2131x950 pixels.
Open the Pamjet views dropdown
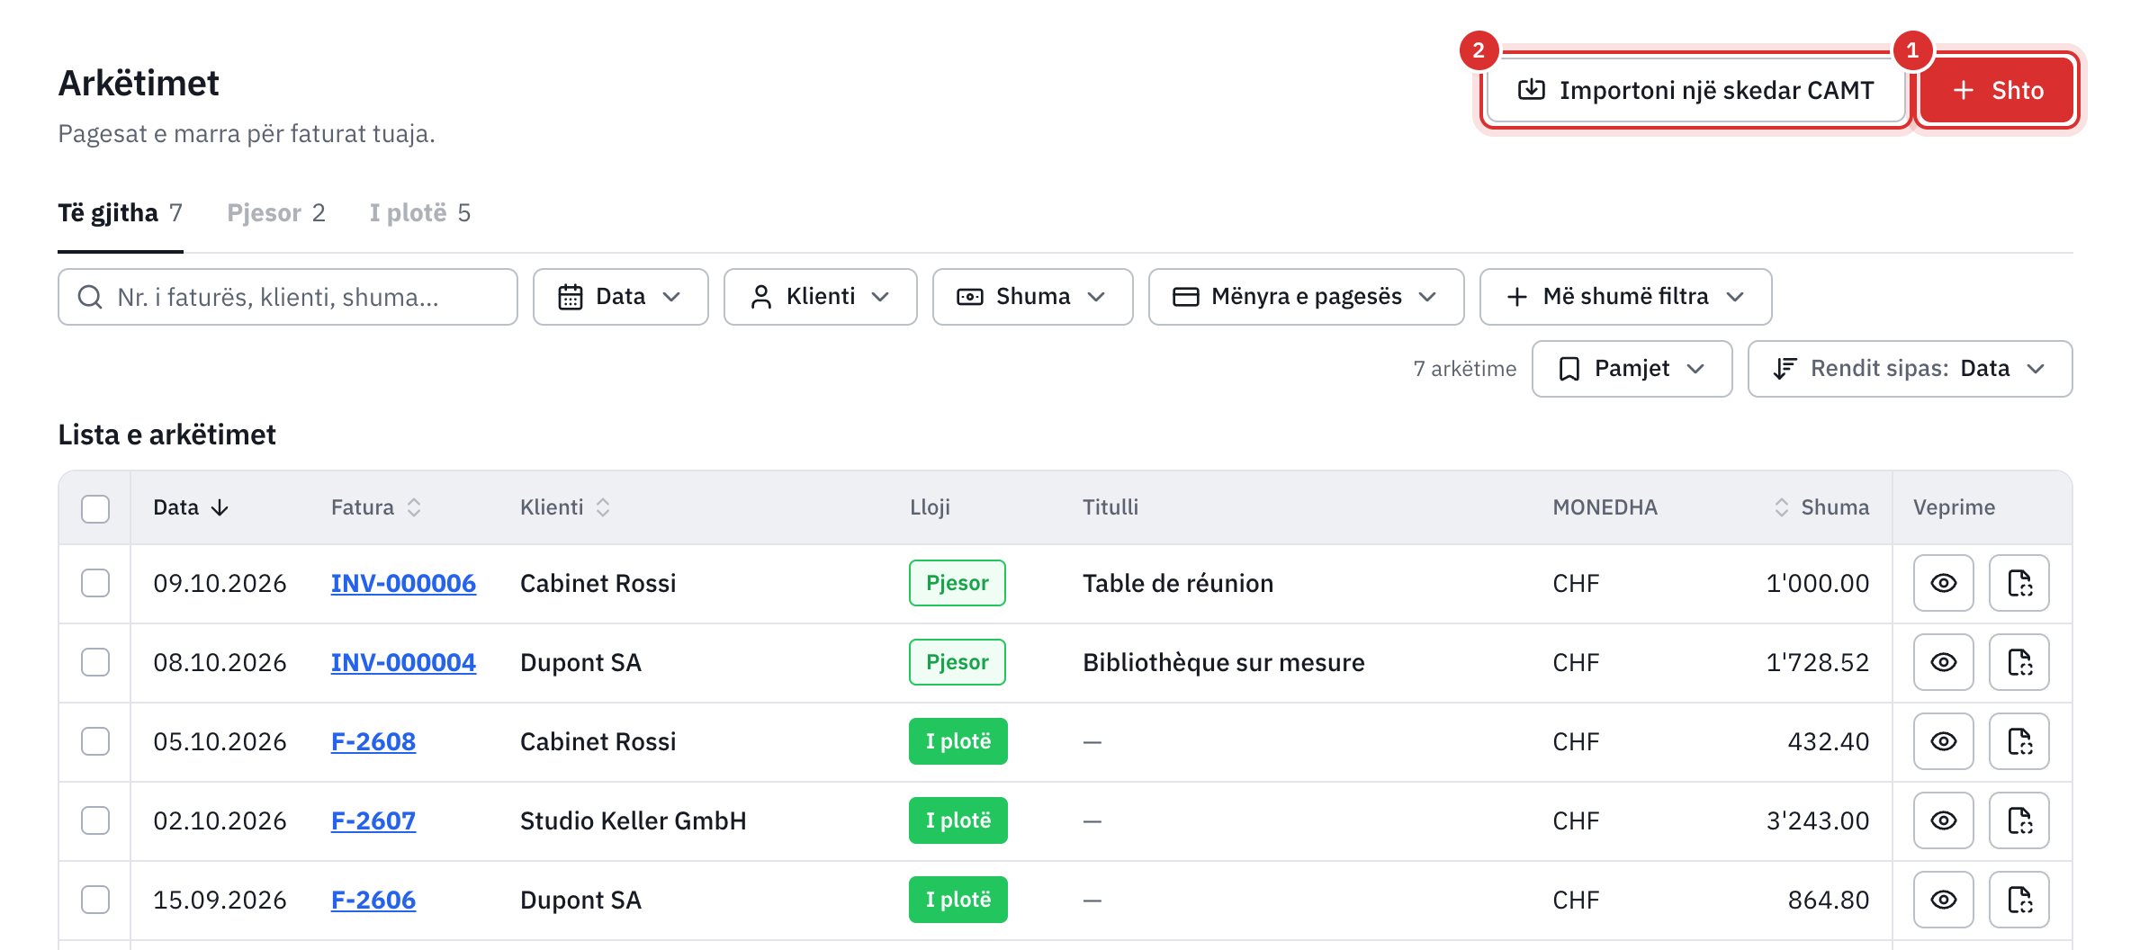click(1632, 369)
